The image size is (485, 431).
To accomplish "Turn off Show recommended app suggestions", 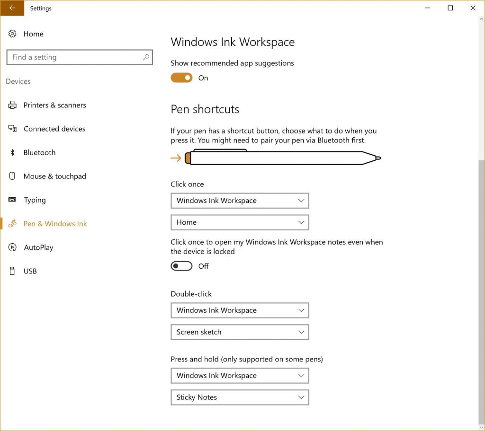I will [x=181, y=78].
